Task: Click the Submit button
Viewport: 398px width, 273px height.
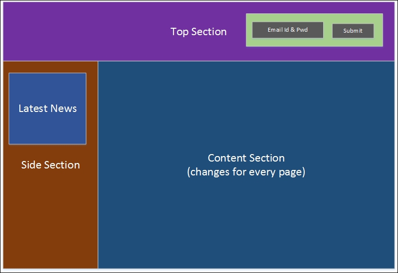Action: pos(353,31)
